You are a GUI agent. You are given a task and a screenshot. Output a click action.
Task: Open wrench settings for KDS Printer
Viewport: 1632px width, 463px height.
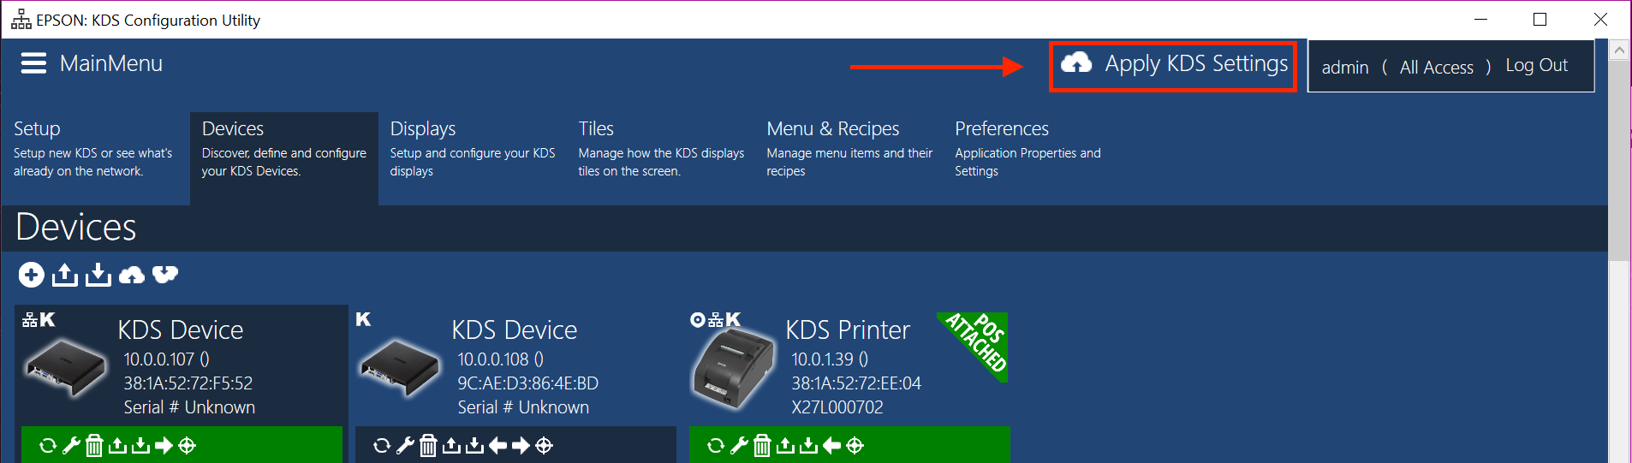740,446
